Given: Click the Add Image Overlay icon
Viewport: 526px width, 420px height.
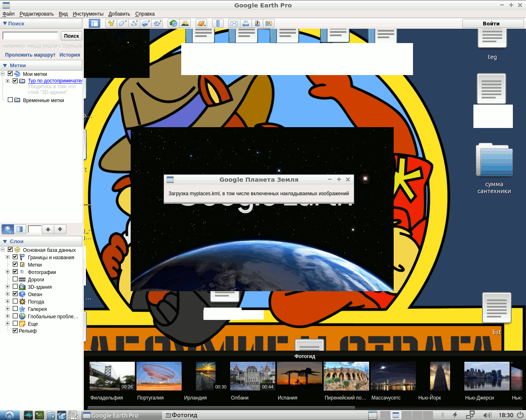Looking at the screenshot, I should 146,23.
